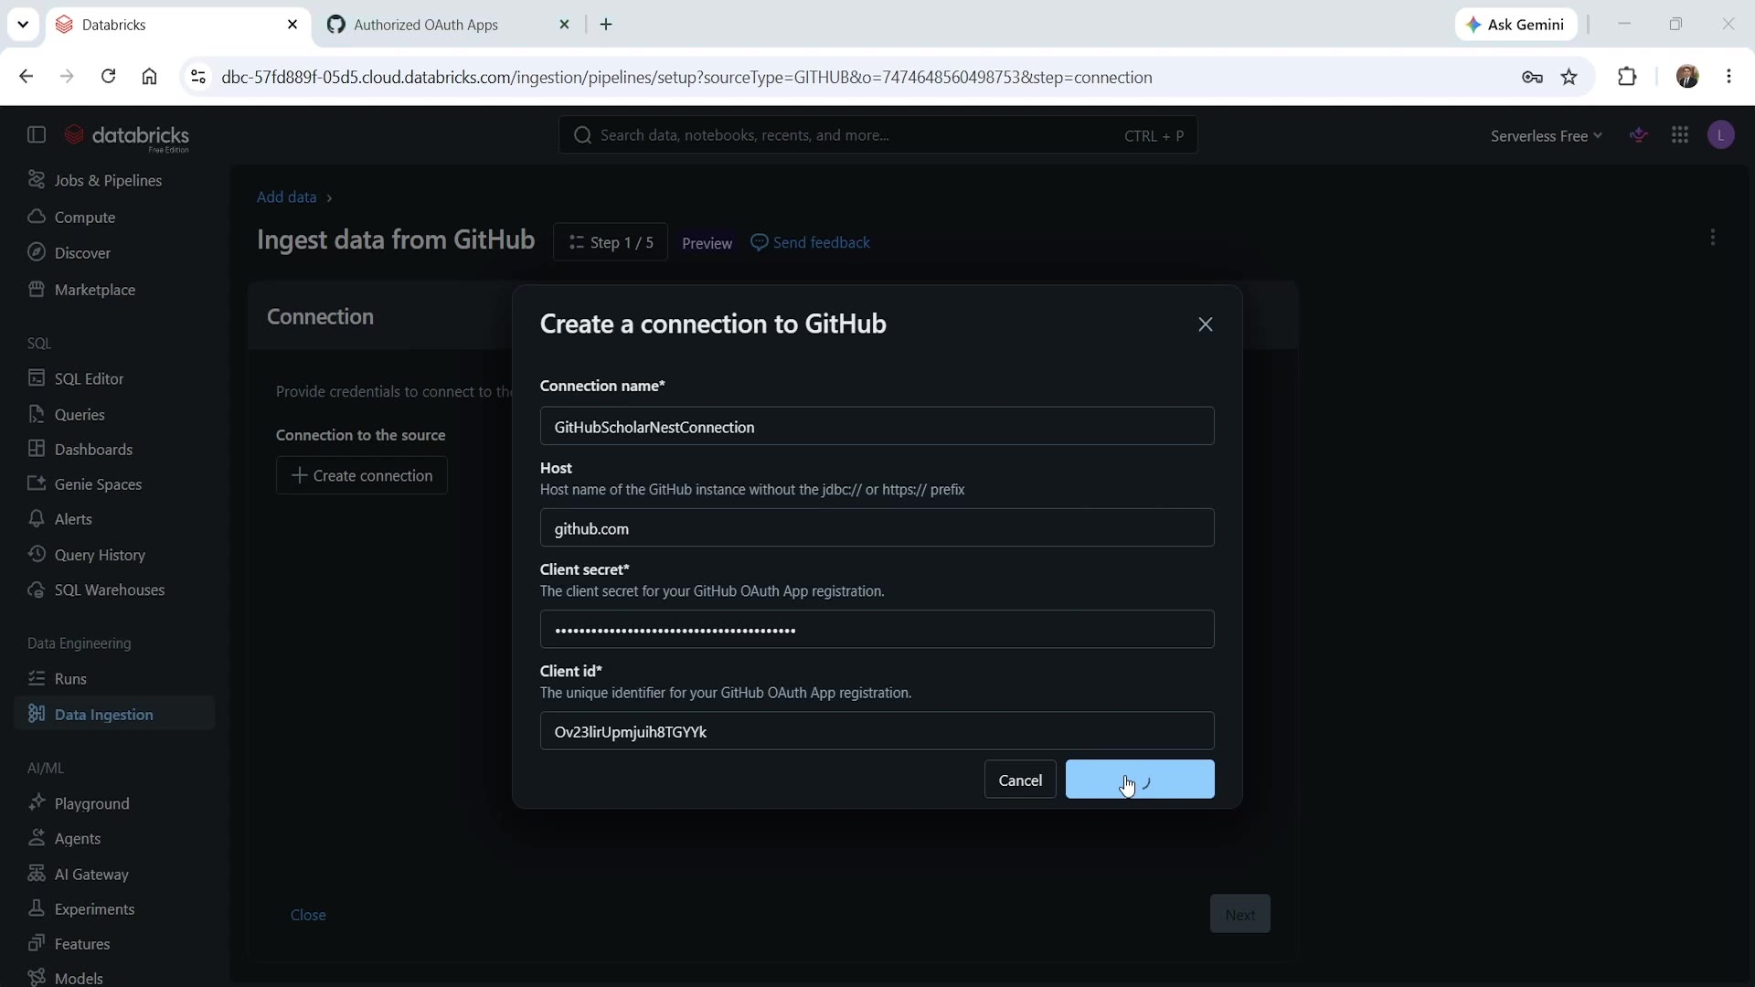1755x987 pixels.
Task: Close the Authorized OAuth Apps tab
Action: (565, 25)
